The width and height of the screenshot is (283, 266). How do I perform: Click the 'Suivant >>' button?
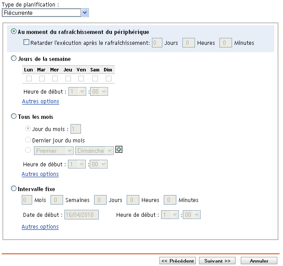click(217, 261)
